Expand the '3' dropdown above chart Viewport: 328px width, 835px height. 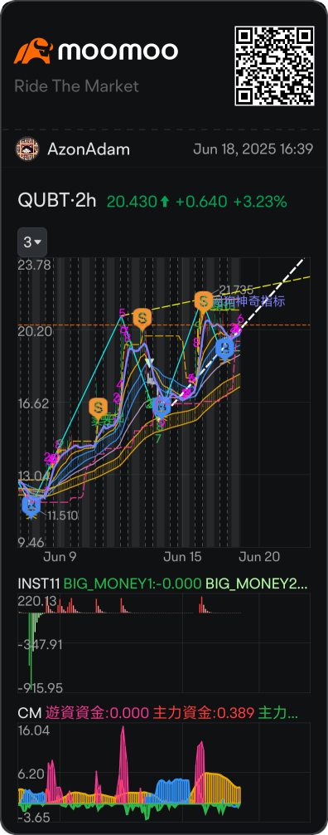click(x=32, y=242)
